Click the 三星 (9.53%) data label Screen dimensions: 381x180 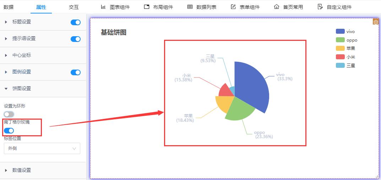point(208,59)
